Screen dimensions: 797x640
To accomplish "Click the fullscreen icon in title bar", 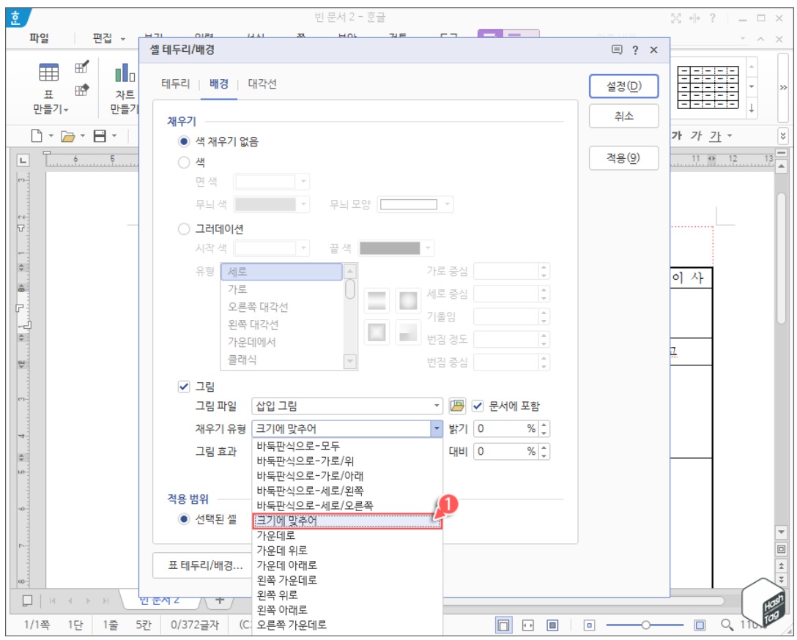I will pyautogui.click(x=676, y=19).
